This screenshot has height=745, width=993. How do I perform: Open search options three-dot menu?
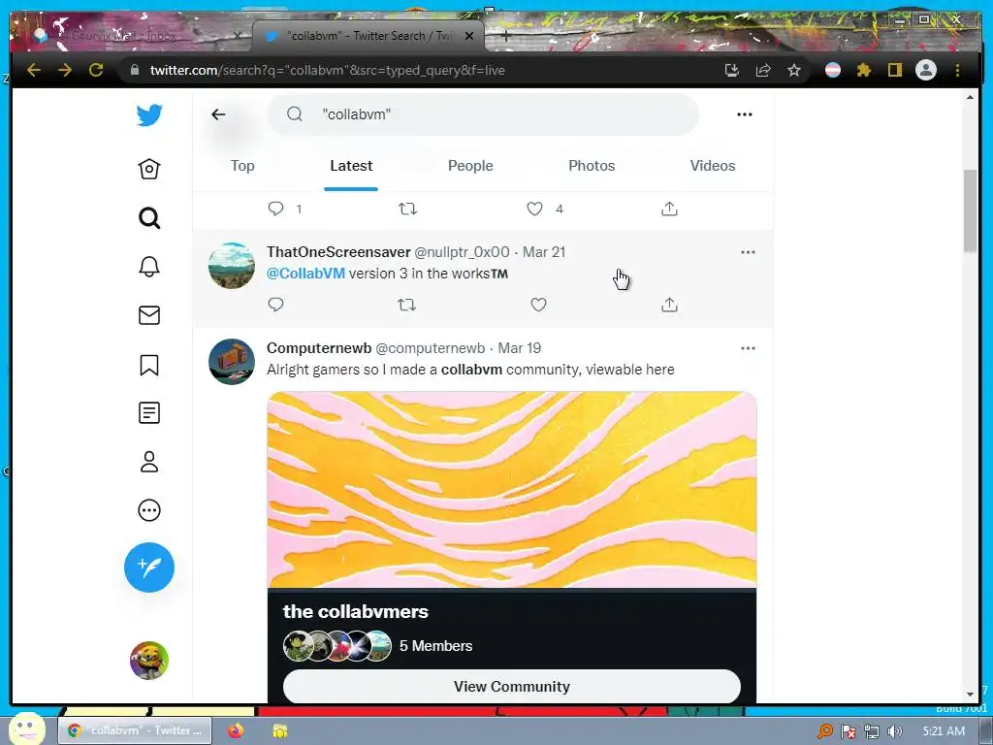point(745,114)
